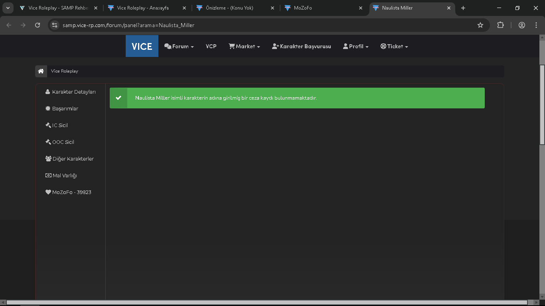Click the Market cart icon
Viewport: 545px width, 306px height.
click(x=231, y=46)
